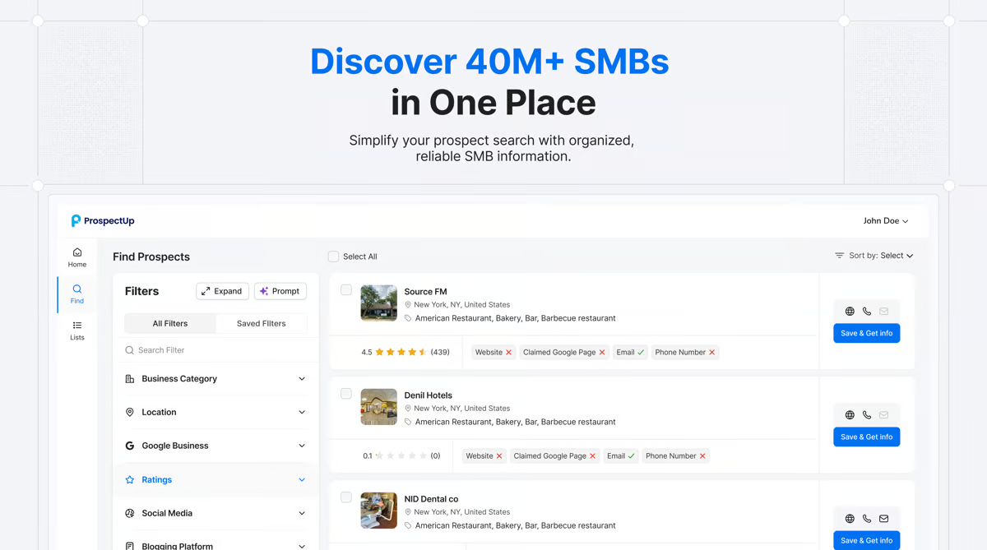Image resolution: width=987 pixels, height=550 pixels.
Task: Click Claimed Google Page tag on Denil Hotels
Action: (x=554, y=456)
